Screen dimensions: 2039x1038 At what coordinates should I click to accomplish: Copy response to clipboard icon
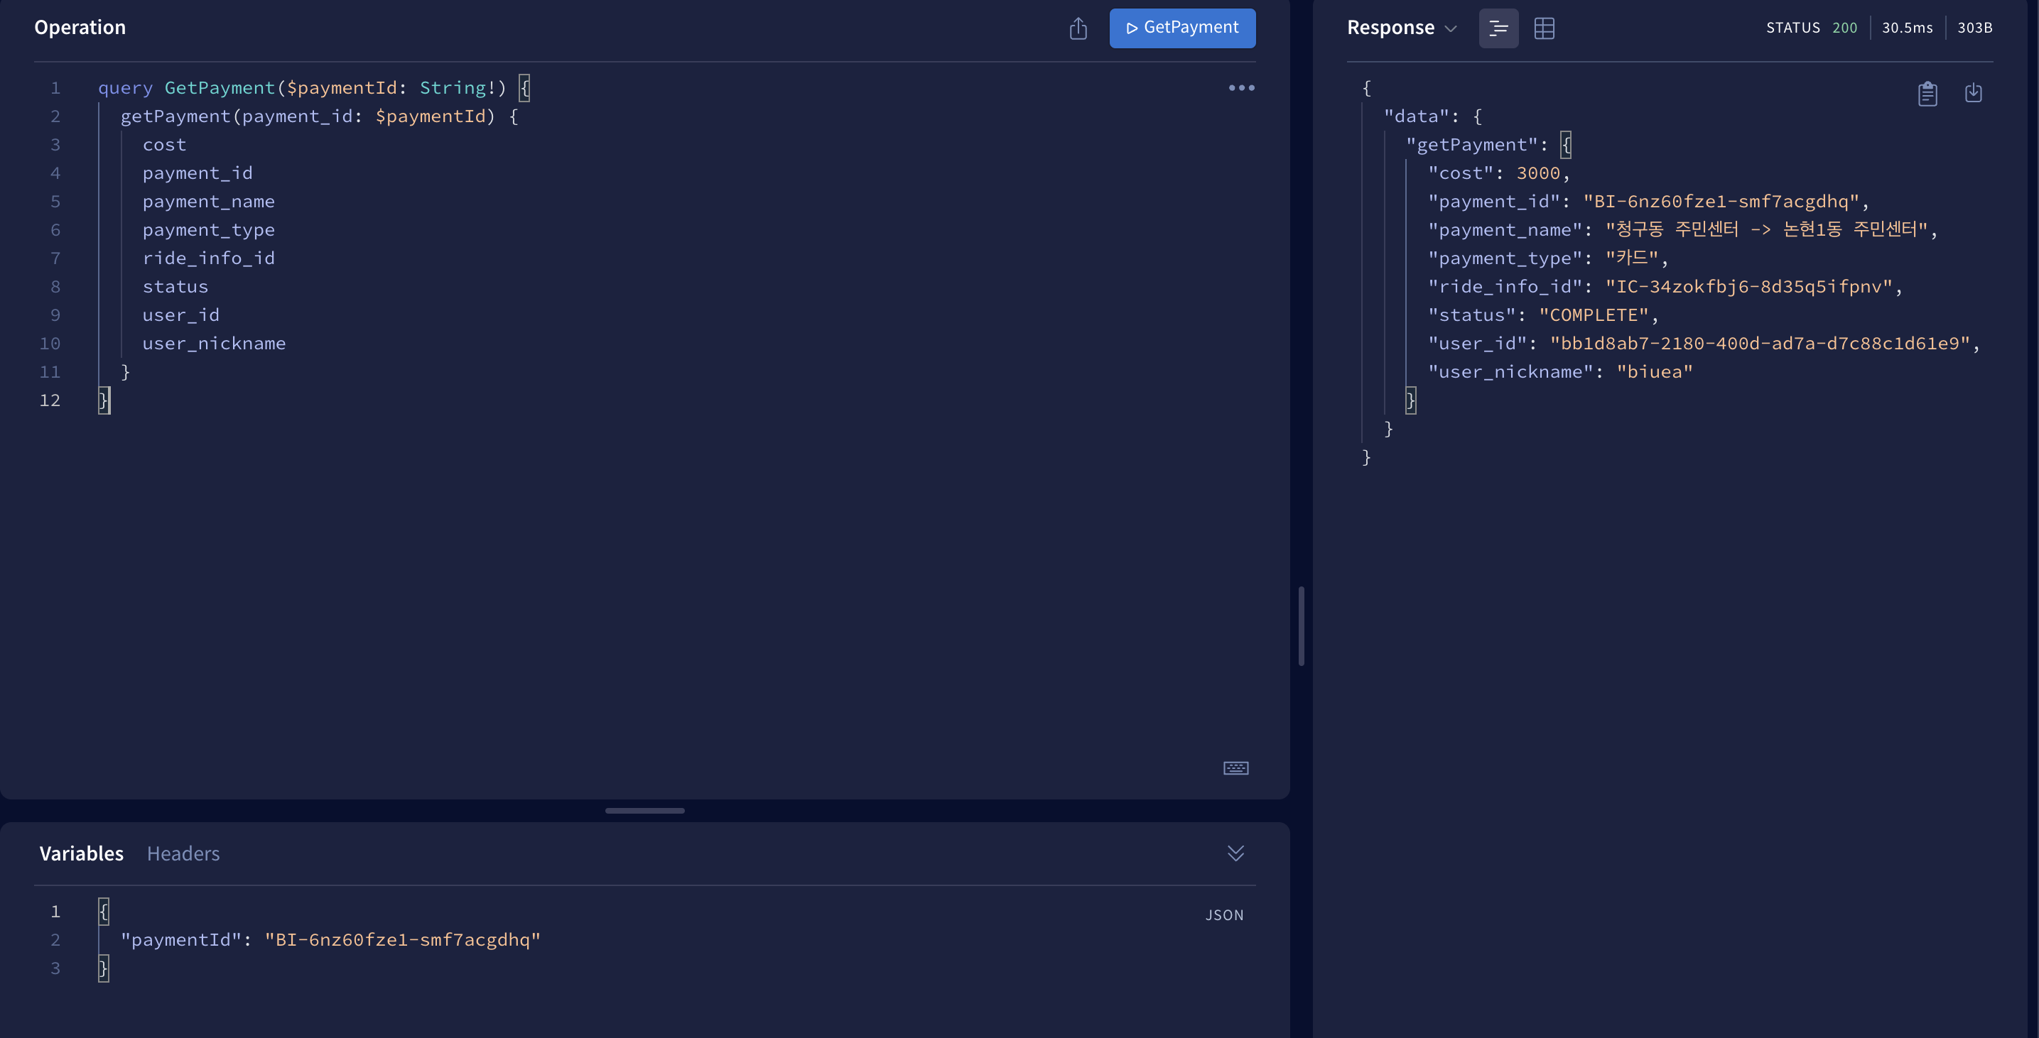(1927, 93)
